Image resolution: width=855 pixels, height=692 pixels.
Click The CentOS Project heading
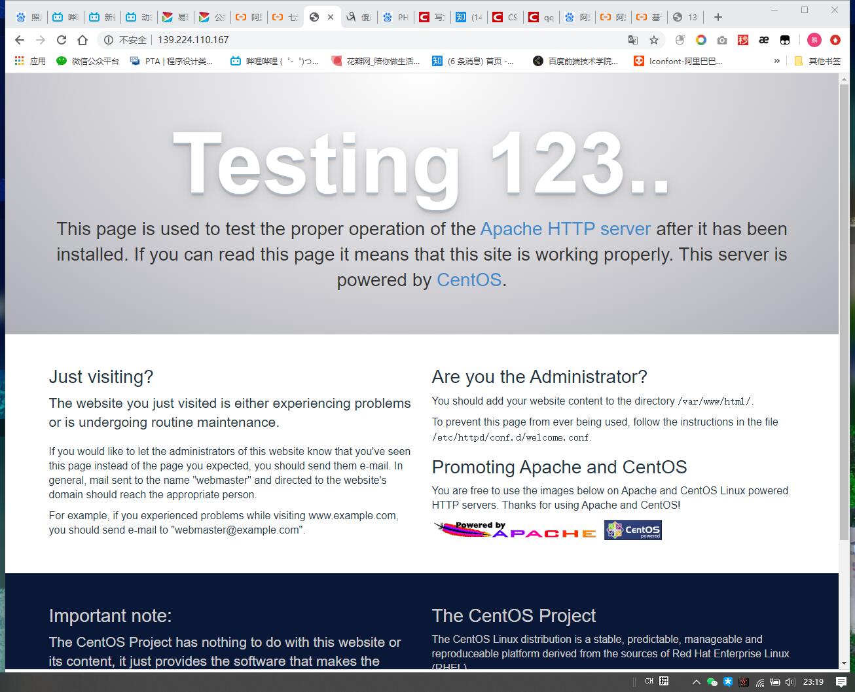(x=514, y=616)
